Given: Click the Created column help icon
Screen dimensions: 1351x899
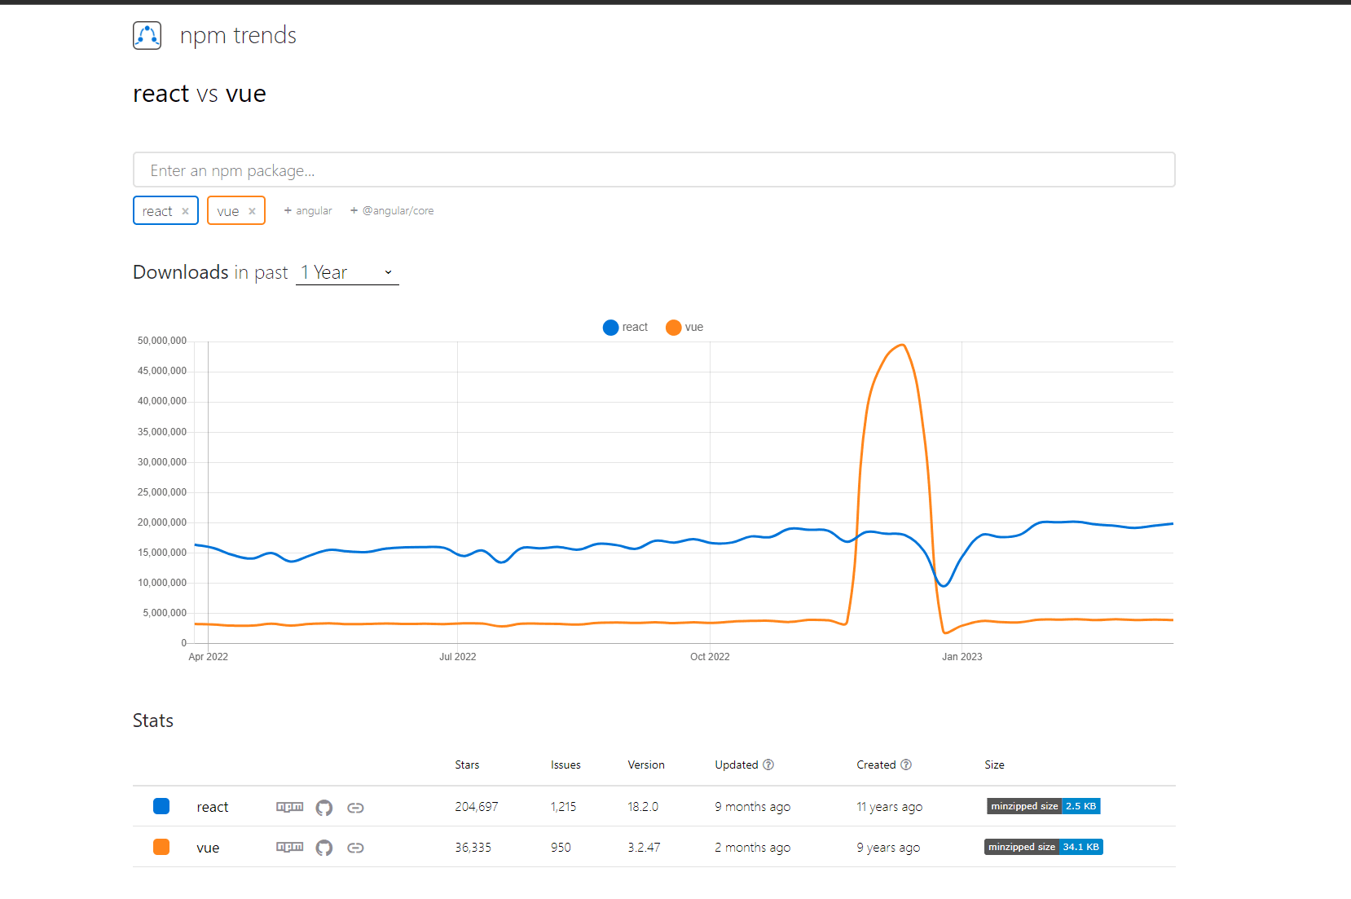Looking at the screenshot, I should pos(906,765).
